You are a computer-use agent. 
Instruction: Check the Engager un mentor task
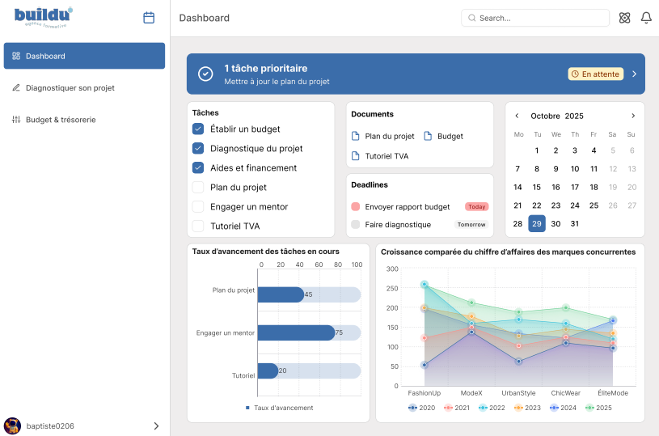(x=198, y=207)
